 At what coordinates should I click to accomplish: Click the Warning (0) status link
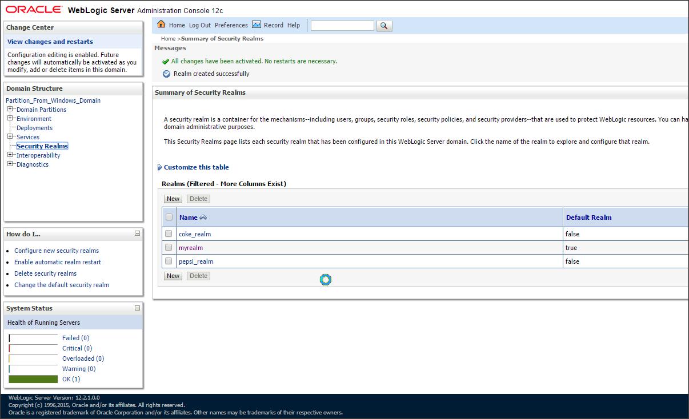click(x=79, y=369)
